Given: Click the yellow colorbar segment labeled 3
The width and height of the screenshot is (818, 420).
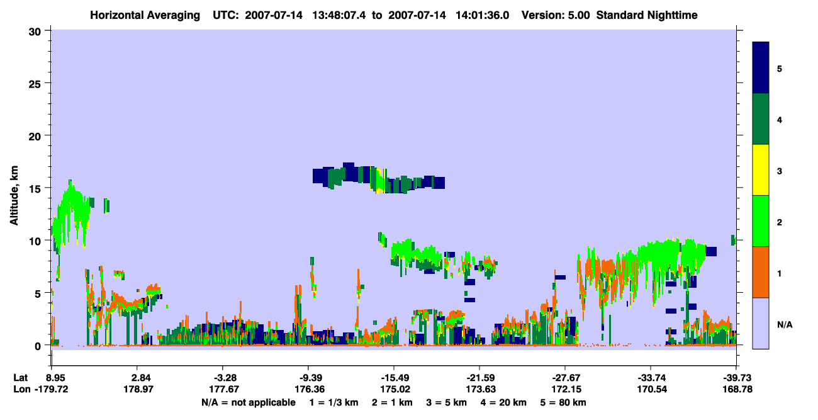Looking at the screenshot, I should click(761, 170).
